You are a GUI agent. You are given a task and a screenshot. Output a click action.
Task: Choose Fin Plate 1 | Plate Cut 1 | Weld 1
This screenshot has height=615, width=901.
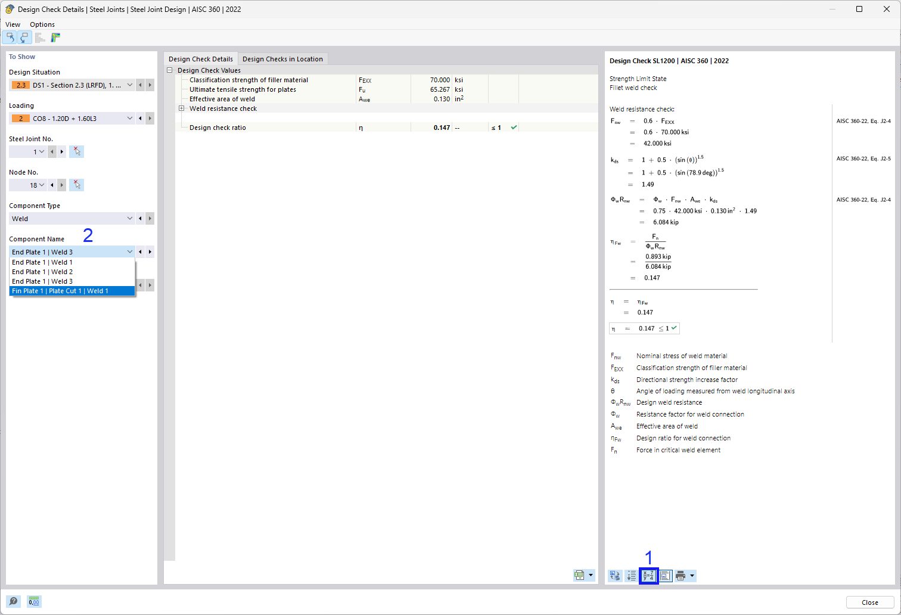point(72,291)
